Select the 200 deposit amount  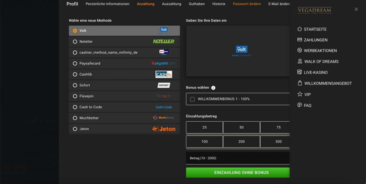[x=241, y=142]
